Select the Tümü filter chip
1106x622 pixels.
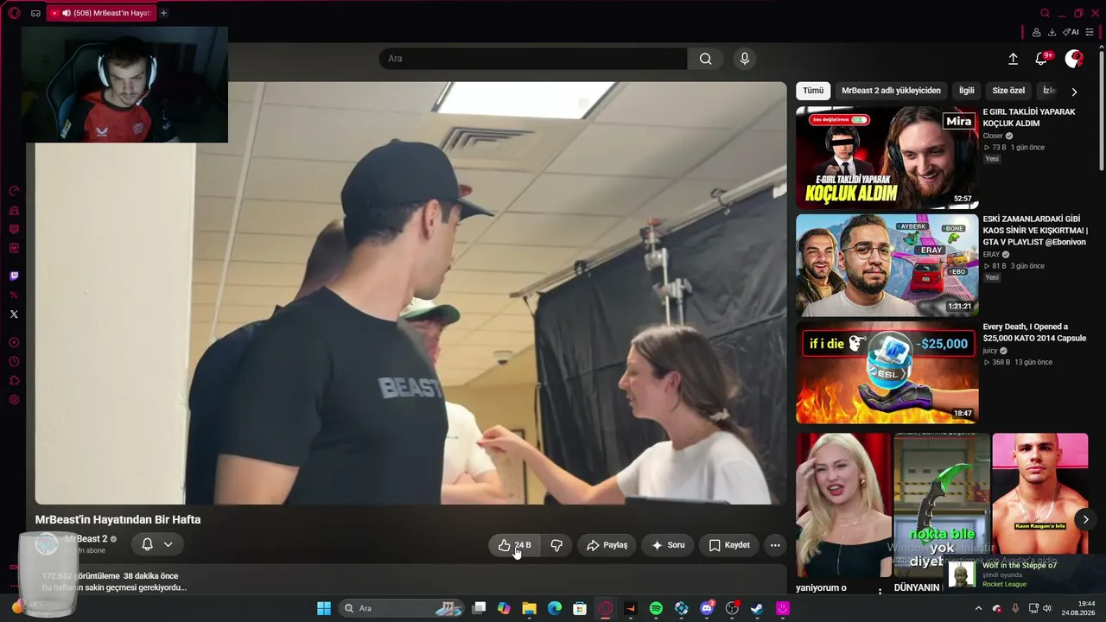(813, 91)
